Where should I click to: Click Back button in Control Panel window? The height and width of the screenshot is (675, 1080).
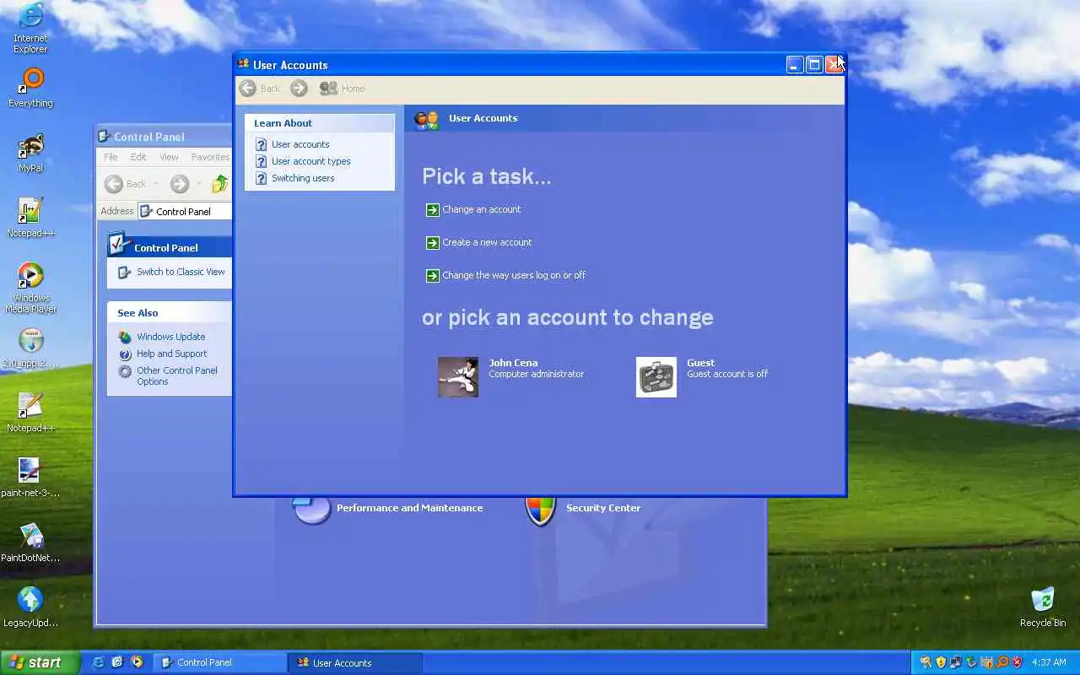[x=125, y=184]
